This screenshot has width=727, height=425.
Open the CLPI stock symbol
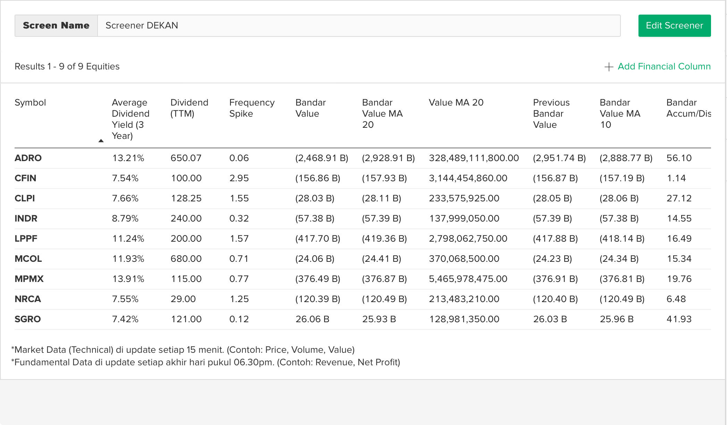coord(25,198)
